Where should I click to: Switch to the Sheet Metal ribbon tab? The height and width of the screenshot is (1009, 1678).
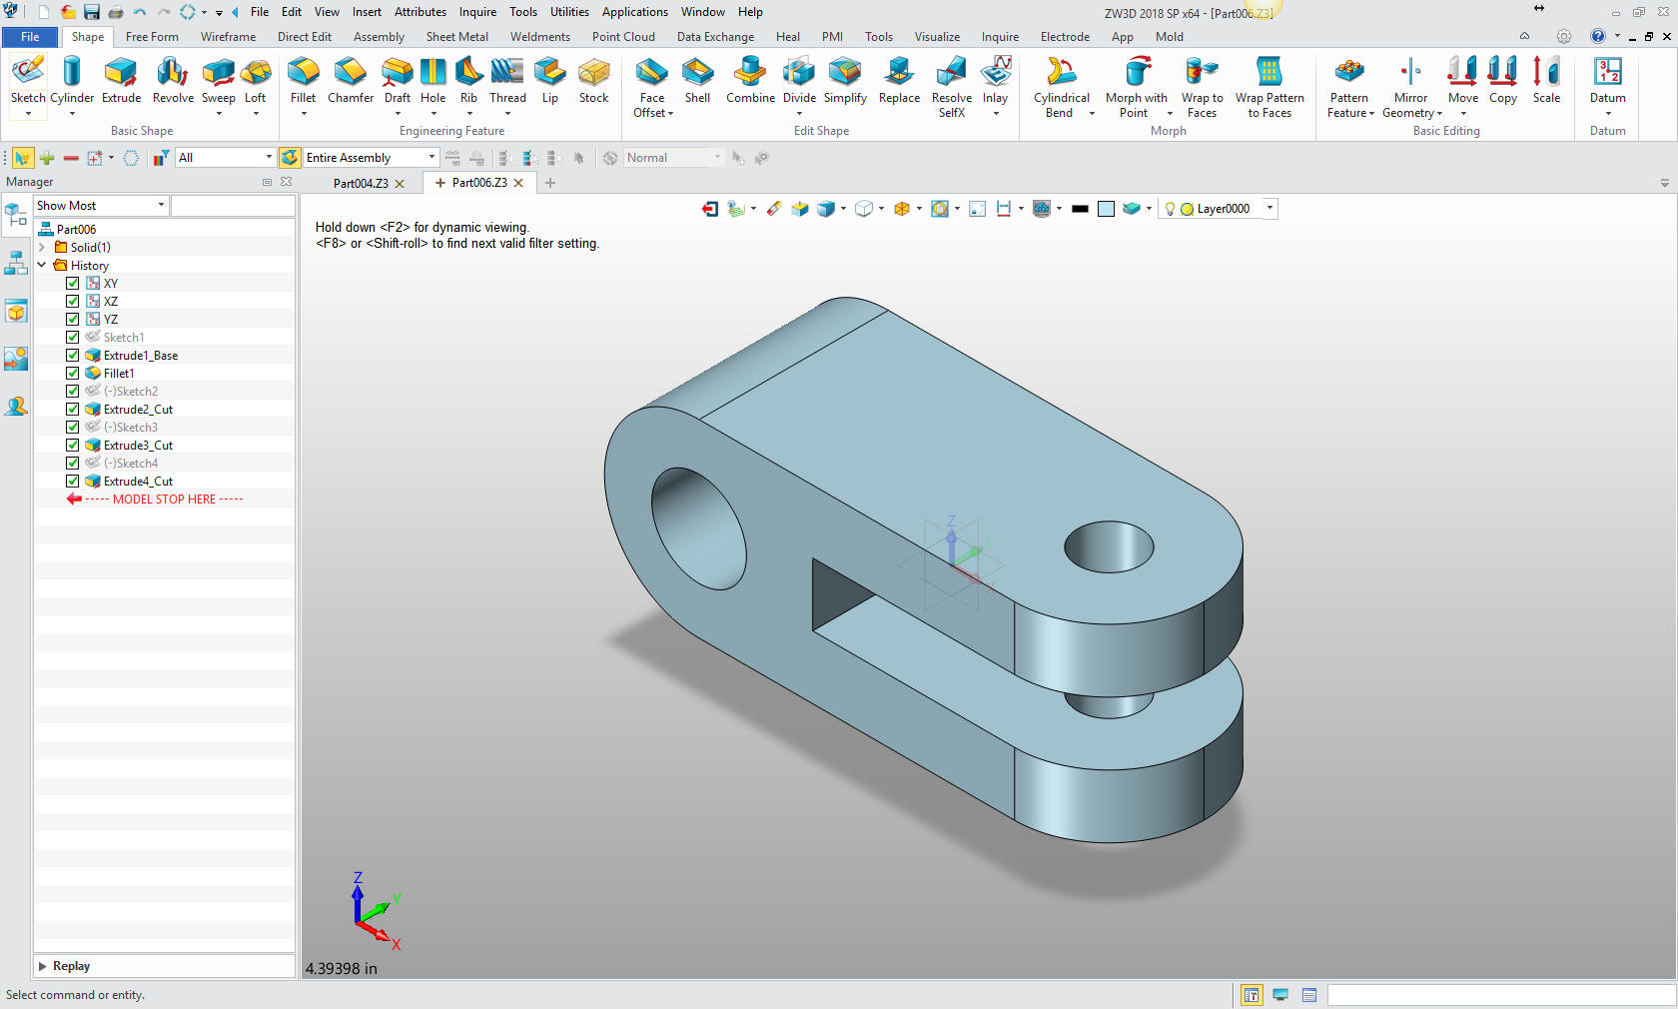456,37
